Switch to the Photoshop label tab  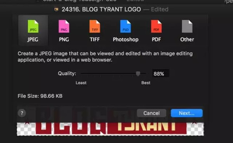tap(126, 40)
